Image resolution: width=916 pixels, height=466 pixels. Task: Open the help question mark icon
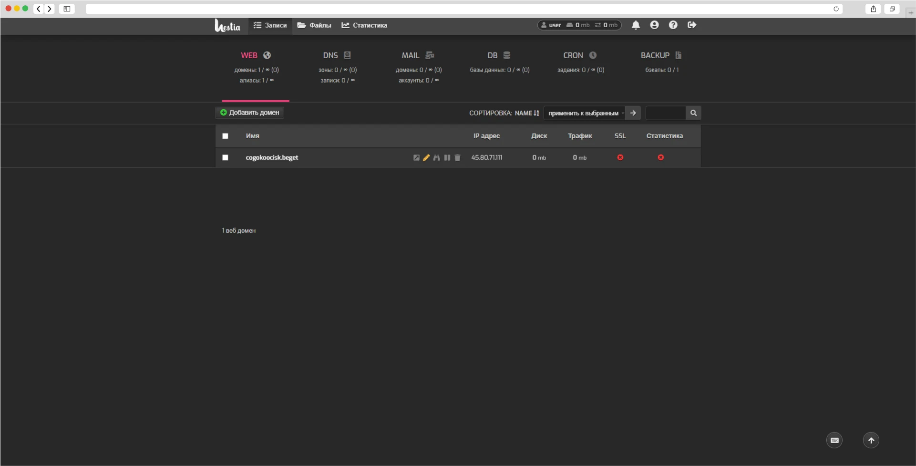[x=673, y=25]
